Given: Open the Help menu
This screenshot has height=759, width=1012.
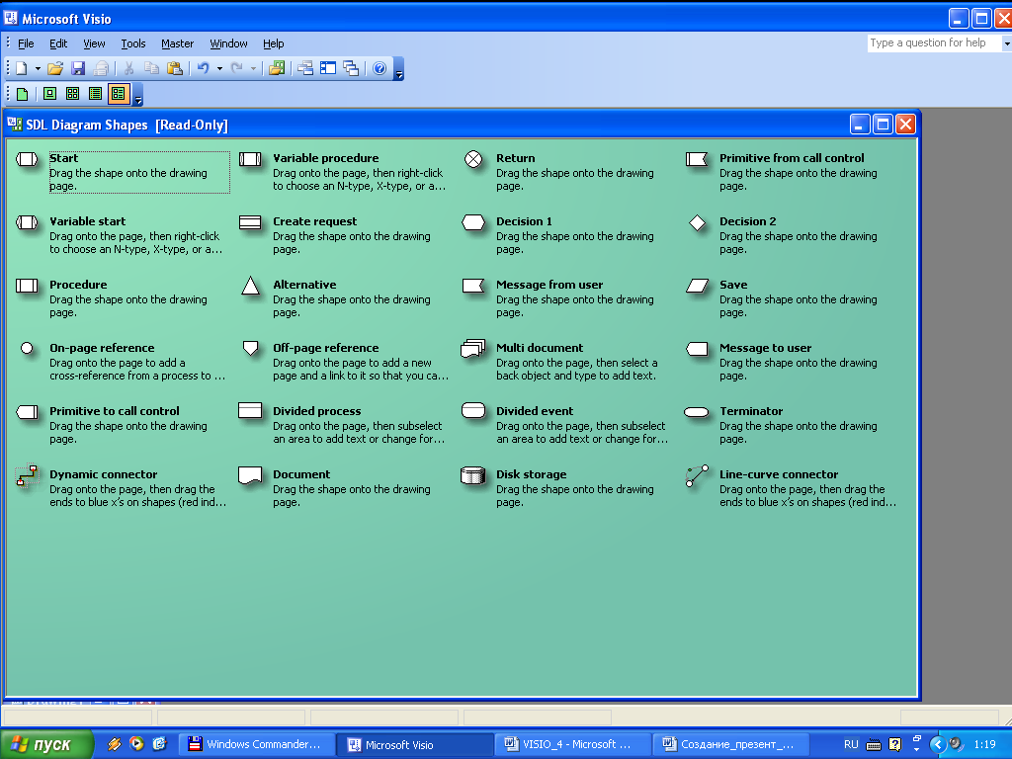Looking at the screenshot, I should tap(273, 43).
